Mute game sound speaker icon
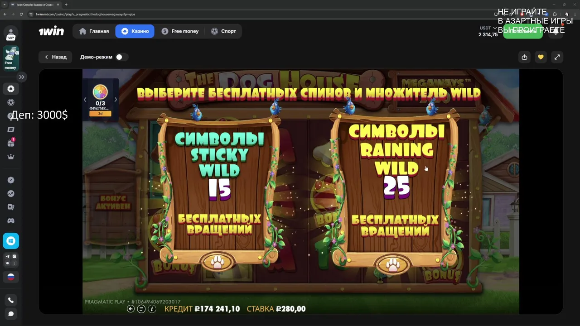This screenshot has width=580, height=326. pyautogui.click(x=130, y=309)
